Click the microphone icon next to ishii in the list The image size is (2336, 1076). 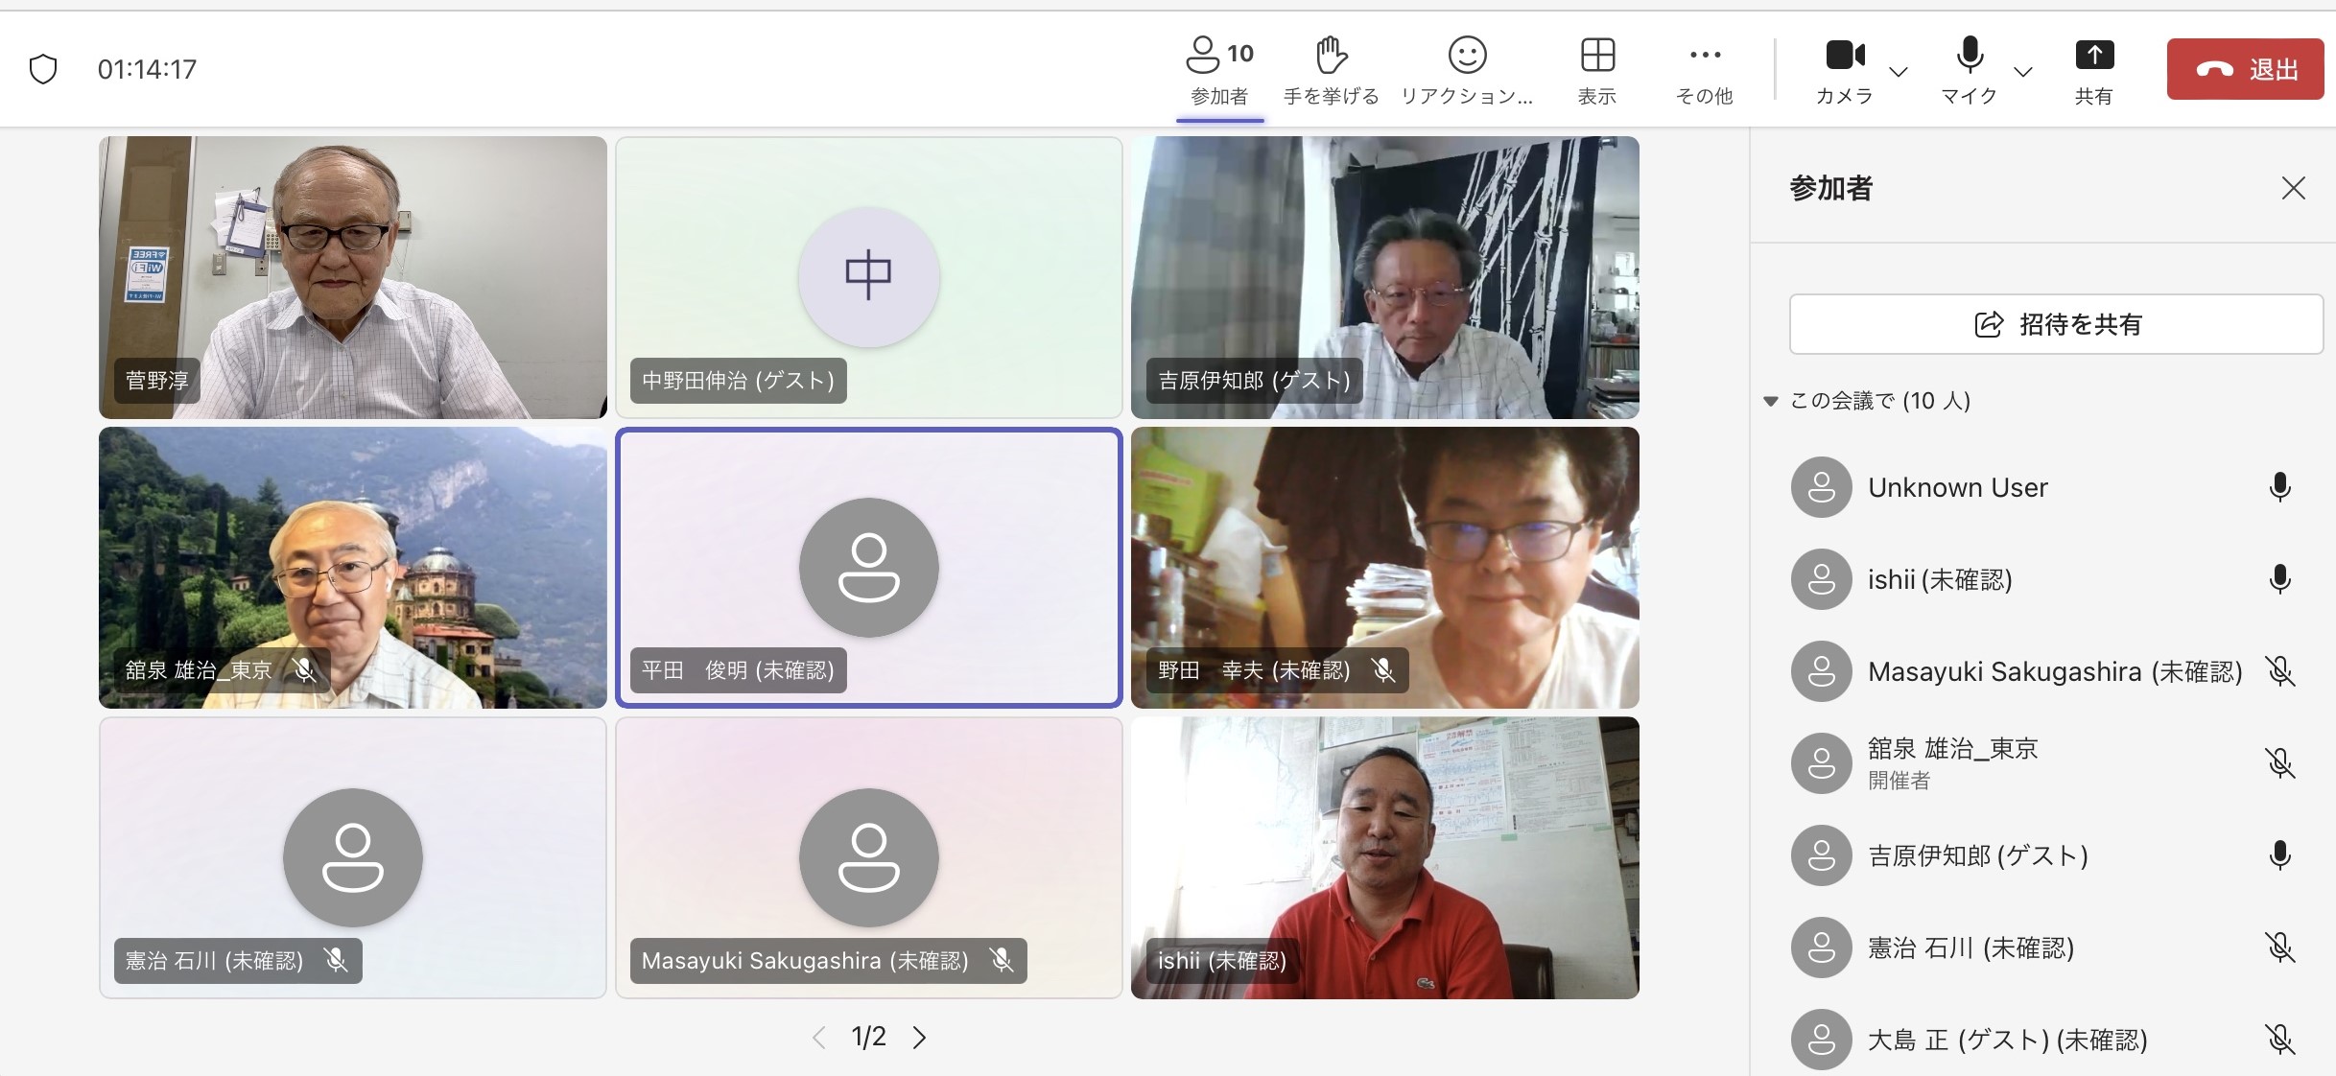[2280, 579]
